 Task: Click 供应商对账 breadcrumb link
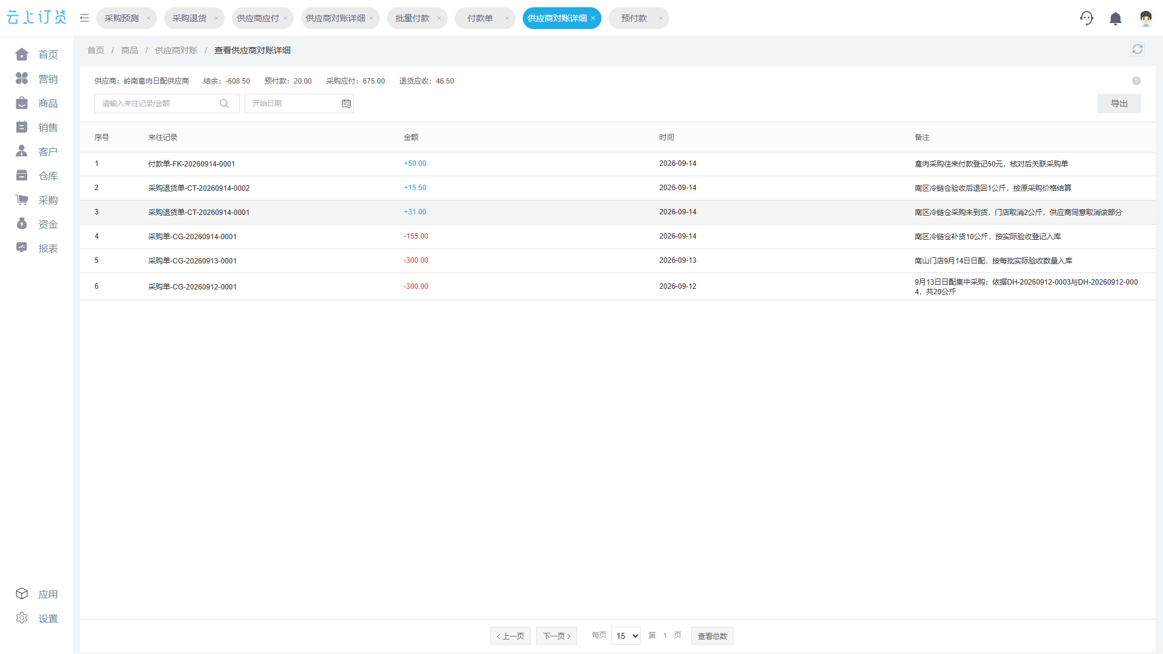[176, 50]
